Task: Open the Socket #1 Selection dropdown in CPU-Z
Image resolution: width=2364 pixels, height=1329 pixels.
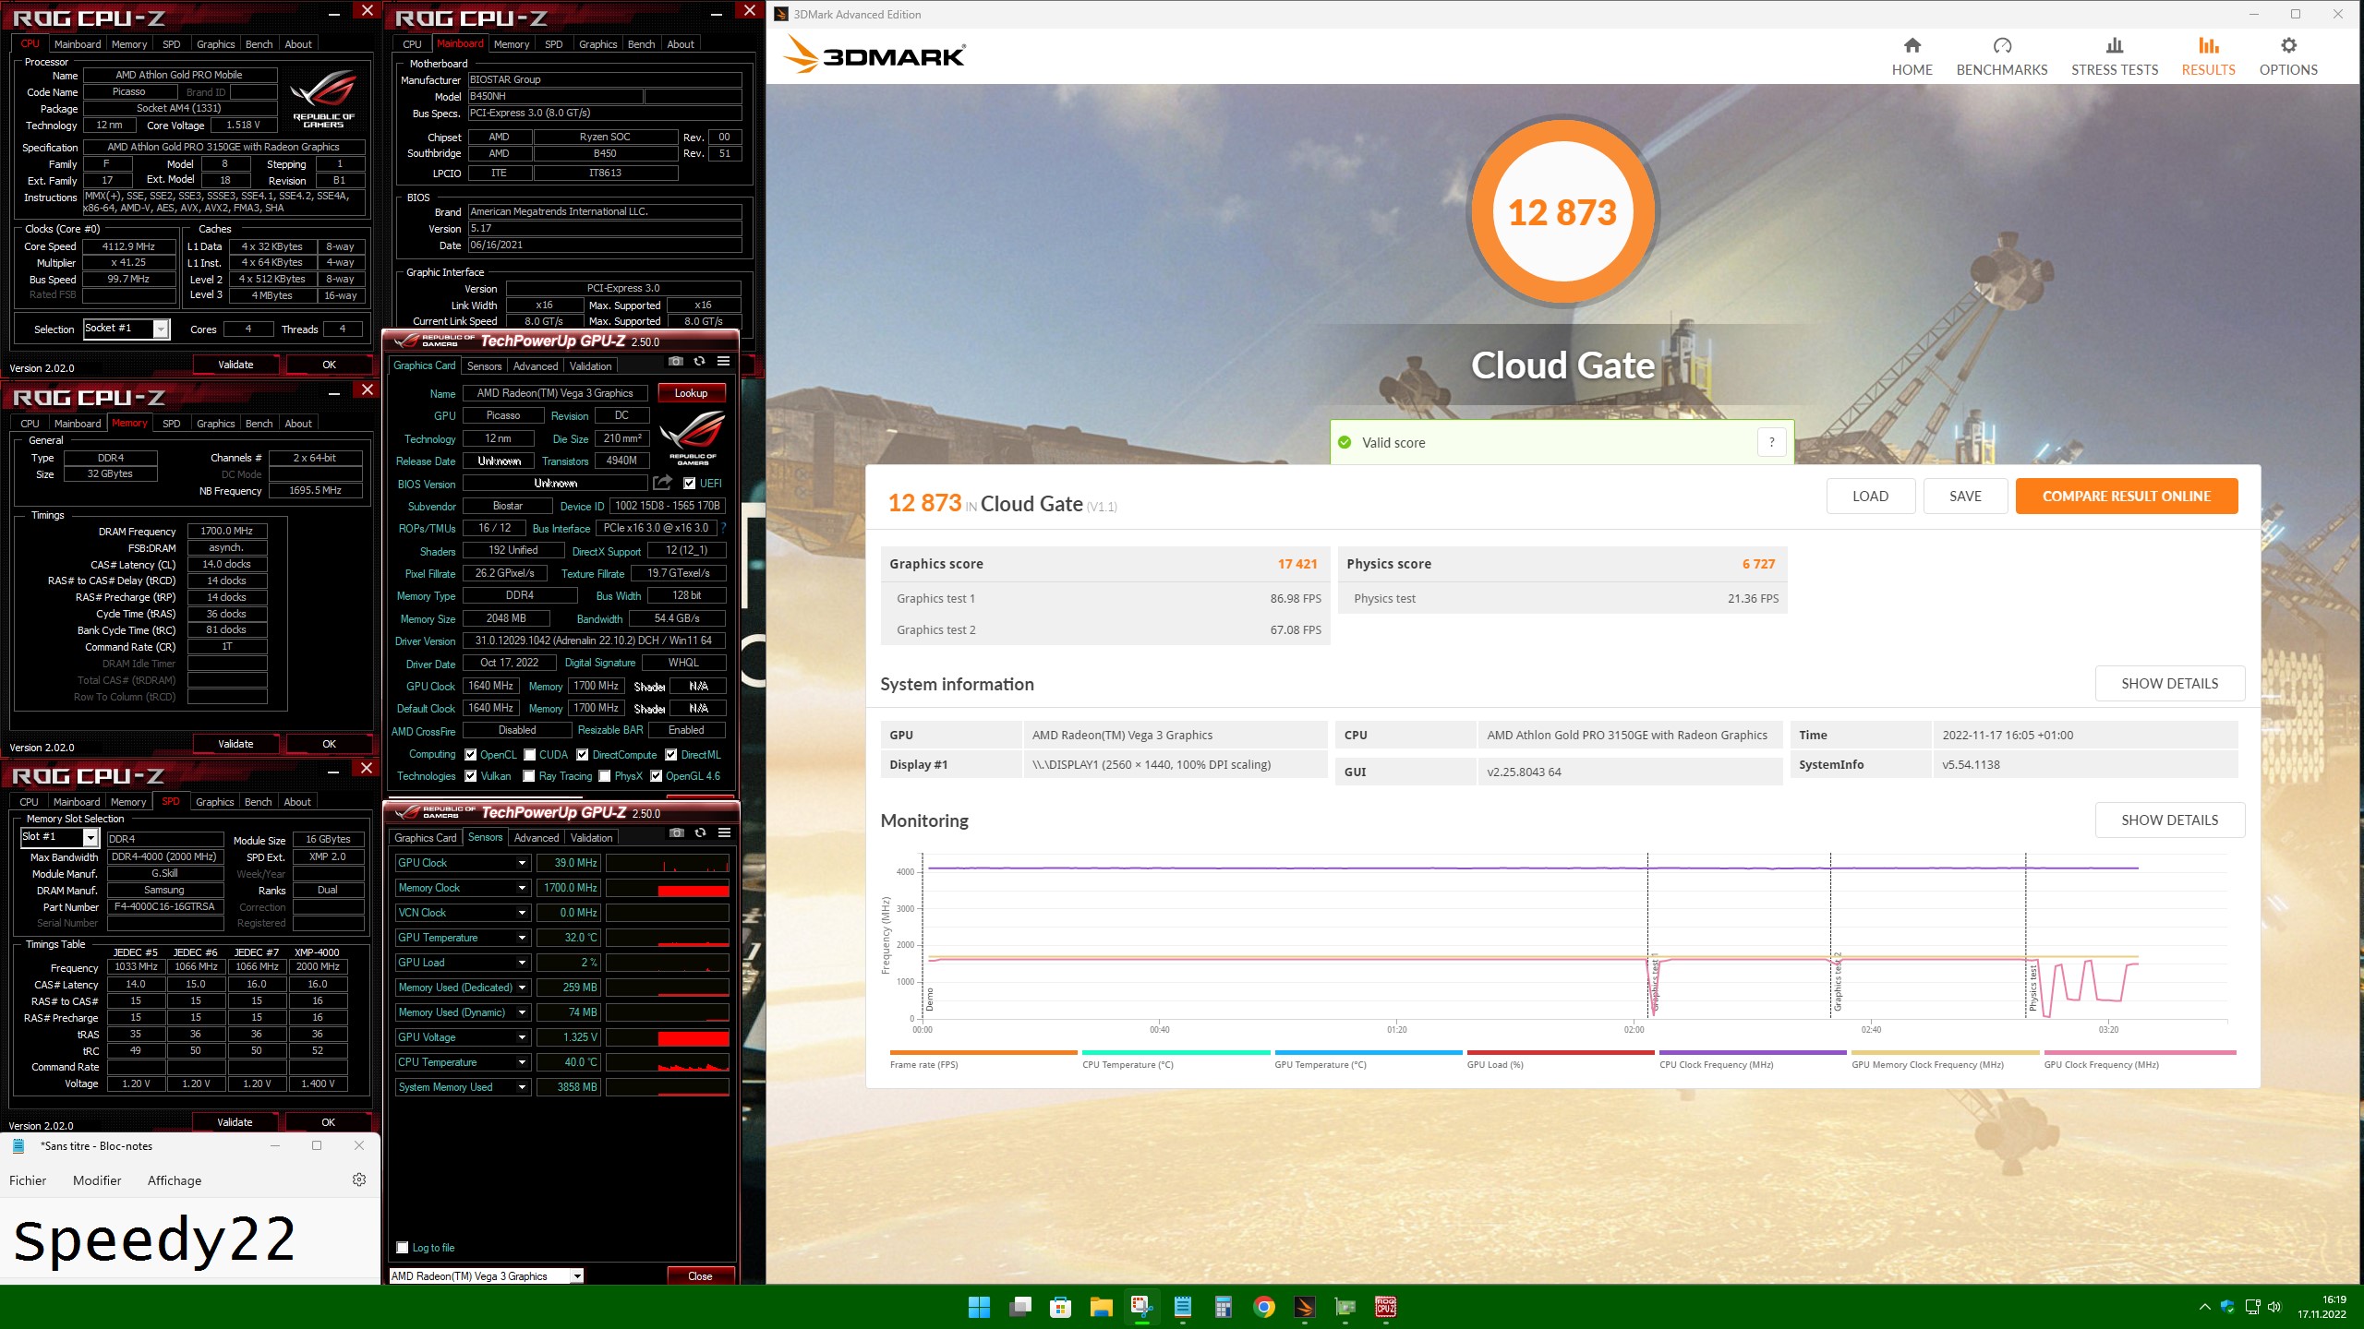Action: [127, 329]
